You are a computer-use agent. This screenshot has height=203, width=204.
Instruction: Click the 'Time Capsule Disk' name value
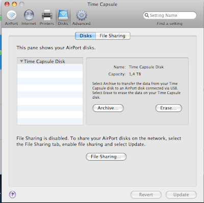(x=146, y=67)
